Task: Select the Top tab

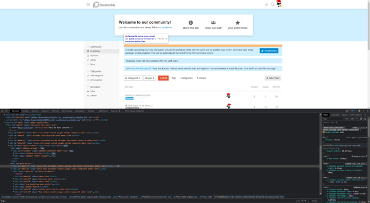Action: [174, 78]
